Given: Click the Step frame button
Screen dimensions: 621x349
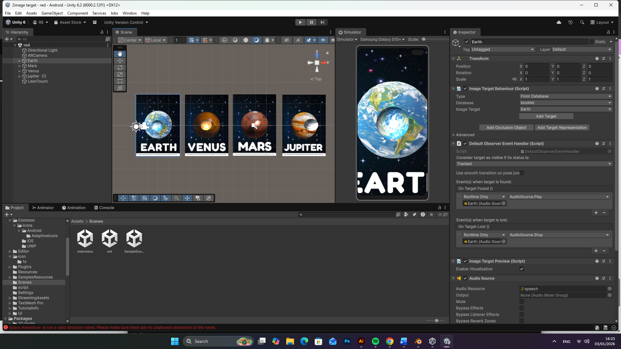Looking at the screenshot, I should point(322,22).
